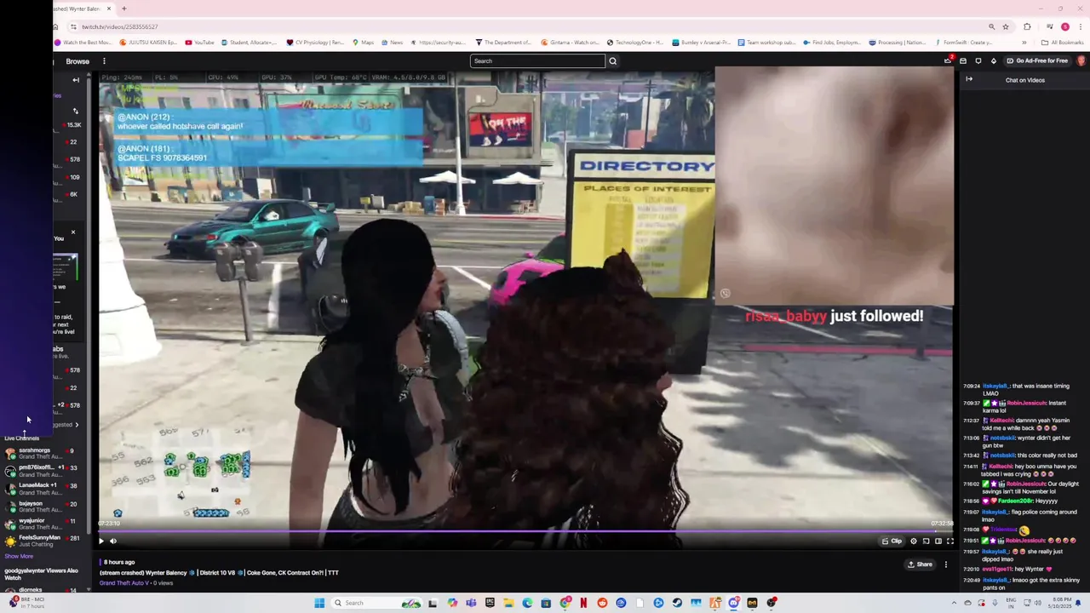Image resolution: width=1090 pixels, height=613 pixels.
Task: Open Microsoft Teams from the taskbar
Action: (x=471, y=603)
